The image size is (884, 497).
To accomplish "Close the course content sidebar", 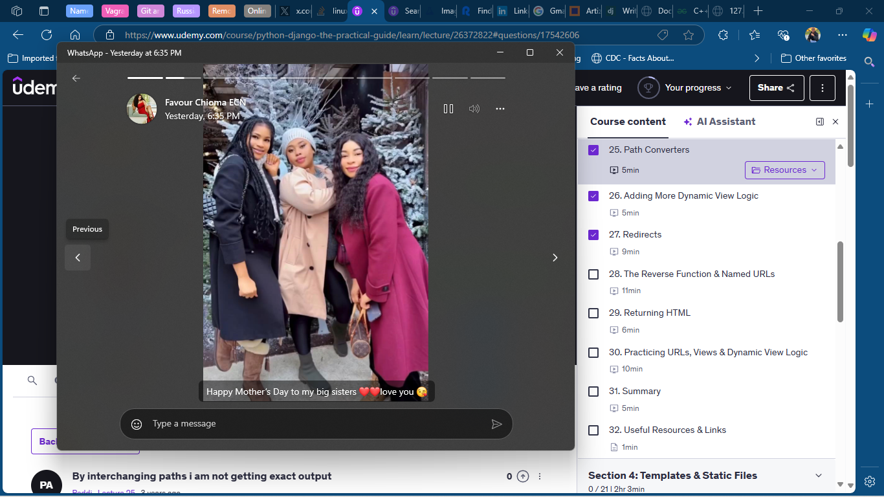I will coord(835,122).
